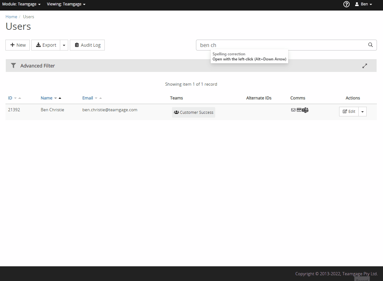Click the user ID 21392 cell
Viewport: 383px width, 281px height.
[14, 110]
